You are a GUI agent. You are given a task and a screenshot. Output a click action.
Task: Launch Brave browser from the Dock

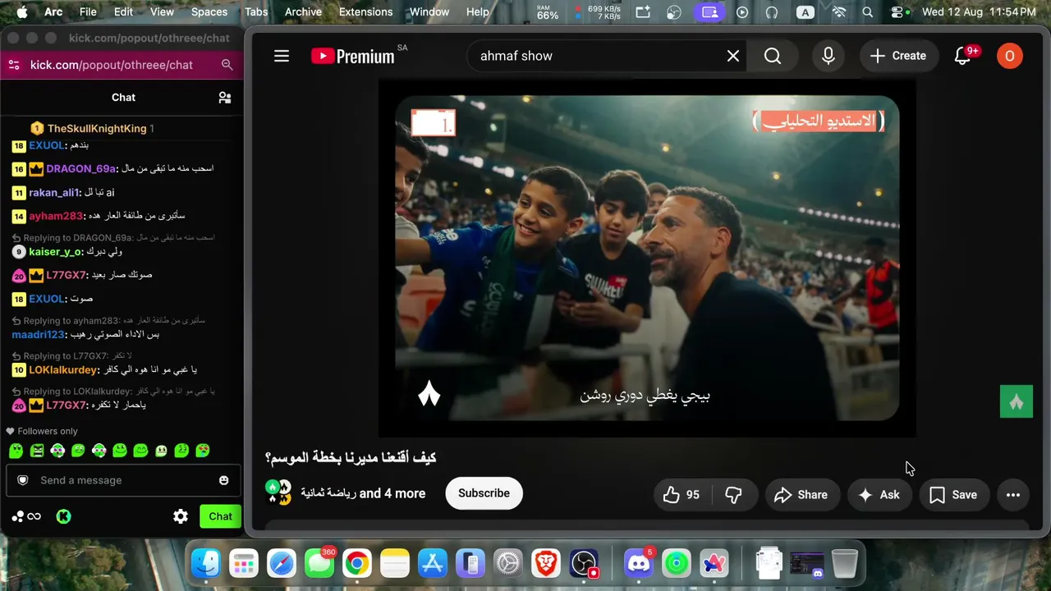[545, 563]
